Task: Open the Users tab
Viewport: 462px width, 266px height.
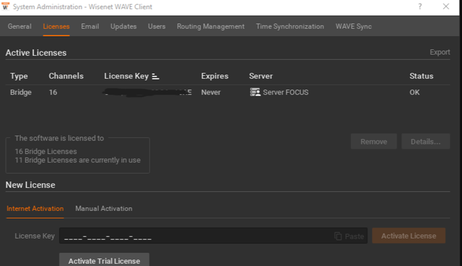Action: point(157,27)
